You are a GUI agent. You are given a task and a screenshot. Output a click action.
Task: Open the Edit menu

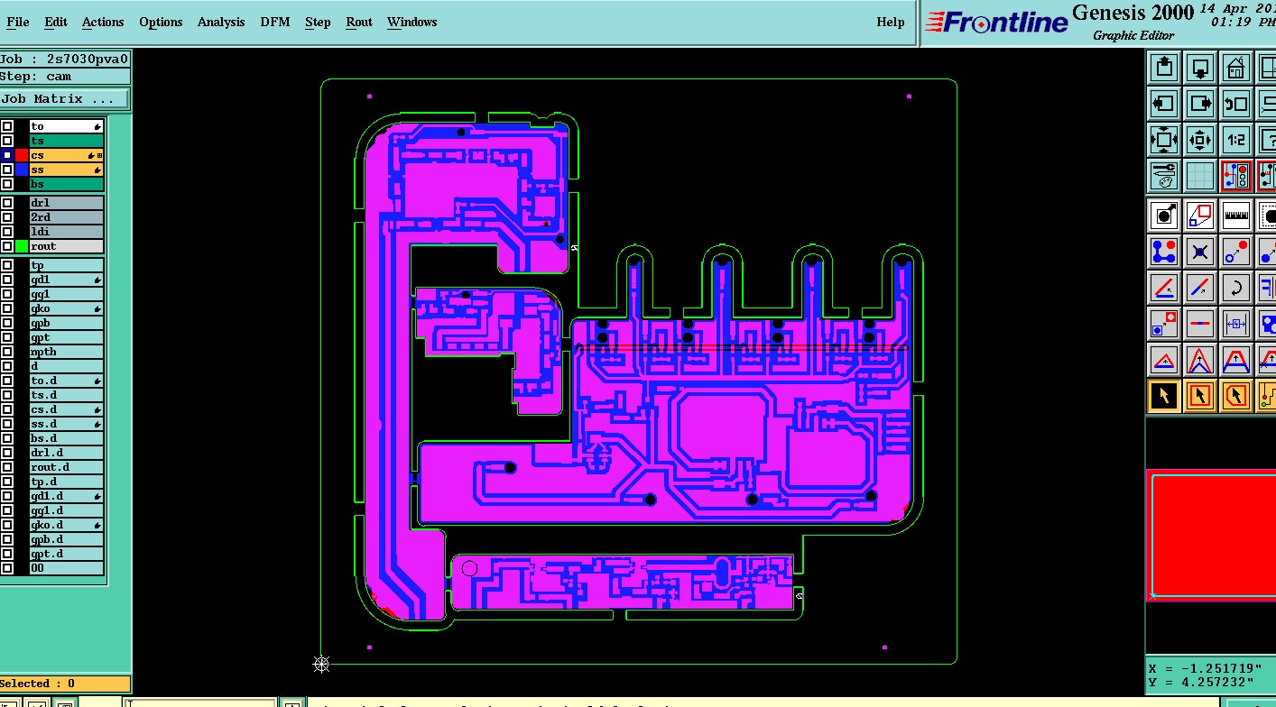[56, 22]
